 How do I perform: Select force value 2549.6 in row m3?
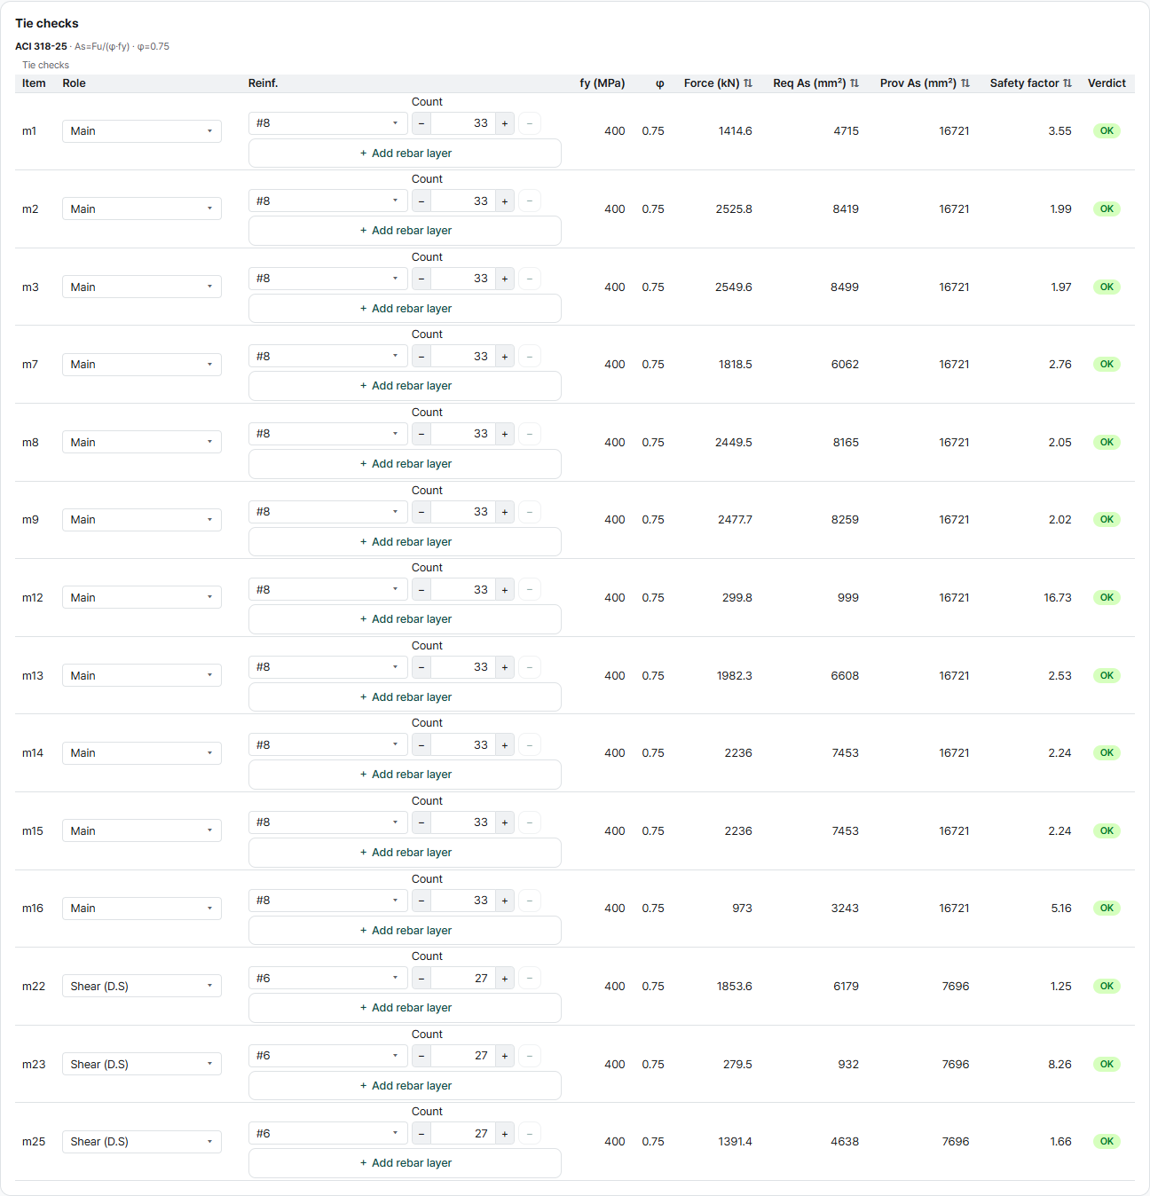click(x=734, y=287)
